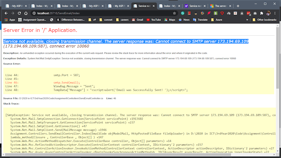The height and width of the screenshot is (158, 281).
Task: Open the Other bookmarks folder
Action: 265,20
